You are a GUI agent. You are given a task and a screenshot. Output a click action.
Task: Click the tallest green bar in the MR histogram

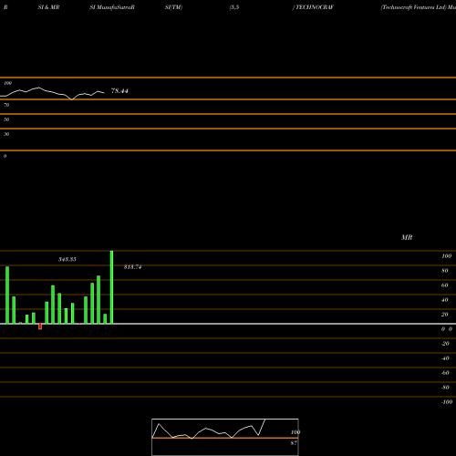(x=111, y=287)
